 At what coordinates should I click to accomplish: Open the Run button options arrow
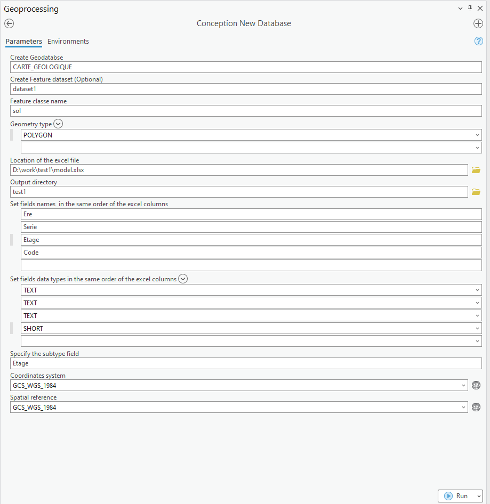(x=479, y=496)
